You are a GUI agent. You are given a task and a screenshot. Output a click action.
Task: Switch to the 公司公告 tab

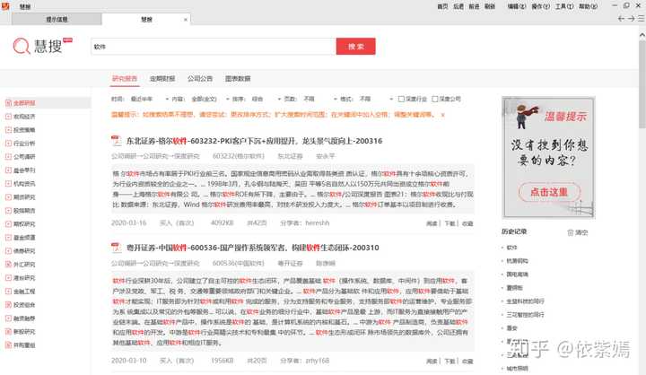pos(200,78)
